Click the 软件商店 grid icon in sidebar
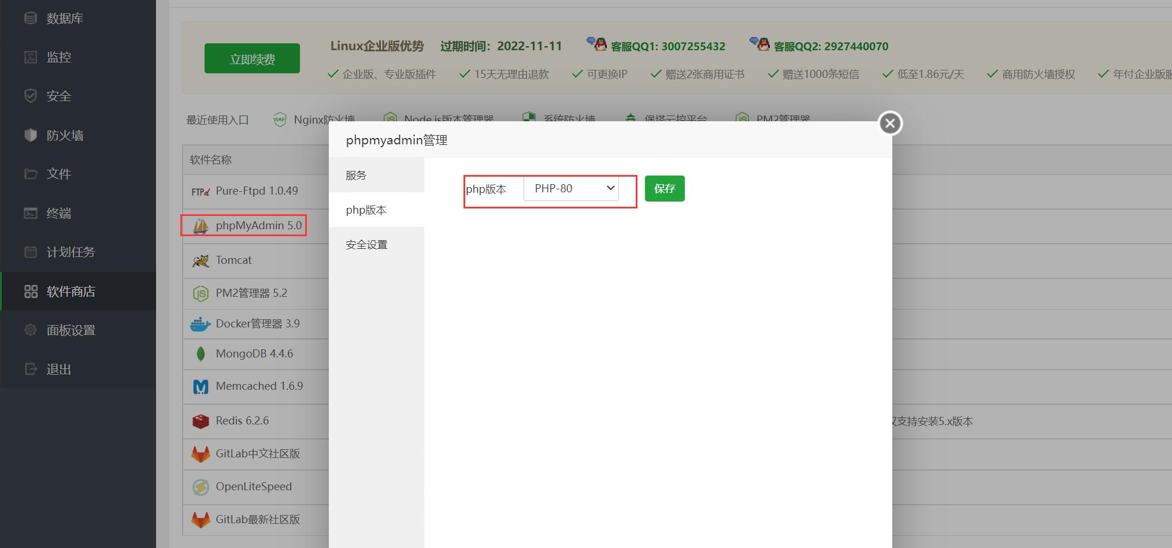 (x=31, y=291)
